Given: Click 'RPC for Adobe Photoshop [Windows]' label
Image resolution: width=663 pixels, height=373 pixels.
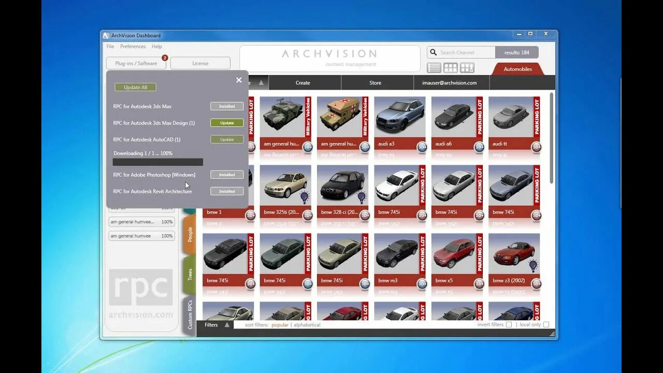Looking at the screenshot, I should [x=154, y=175].
